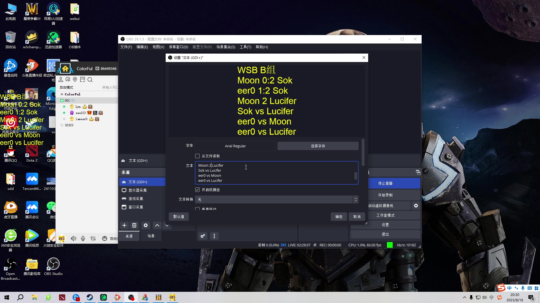
Task: Toggle the 开启抗锯齿 checkbox
Action: (197, 190)
